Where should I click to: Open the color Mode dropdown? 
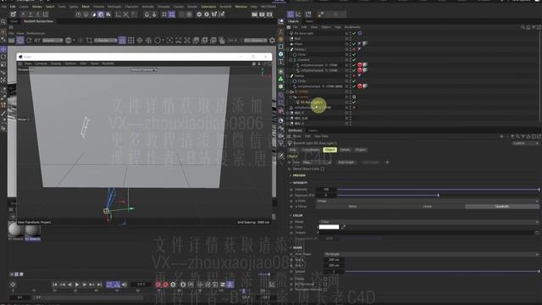pos(429,222)
